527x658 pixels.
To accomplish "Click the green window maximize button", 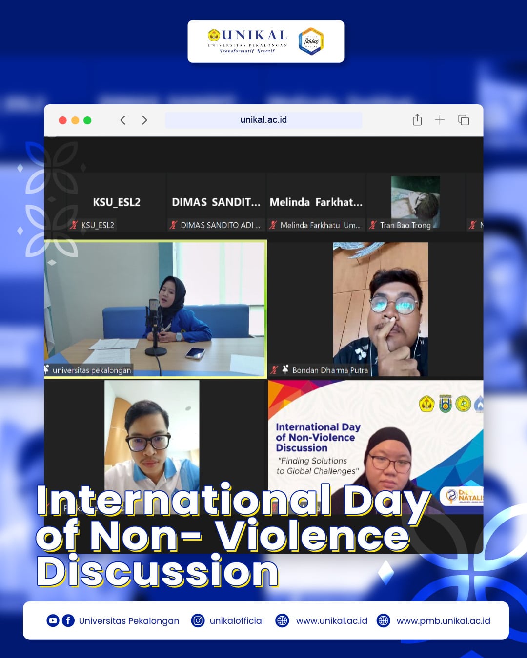I will pyautogui.click(x=87, y=120).
